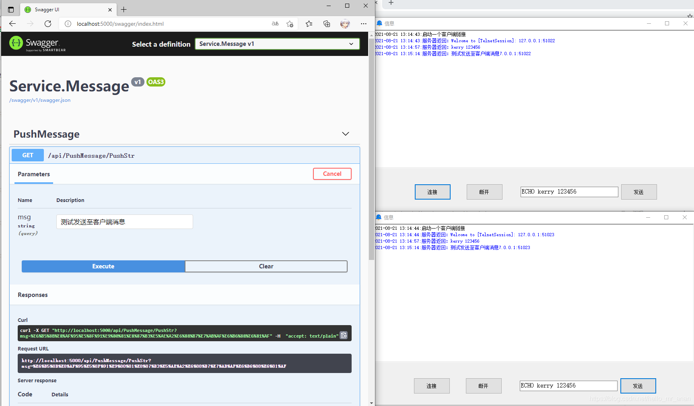Add new tab in background window
The height and width of the screenshot is (406, 694).
(x=391, y=3)
